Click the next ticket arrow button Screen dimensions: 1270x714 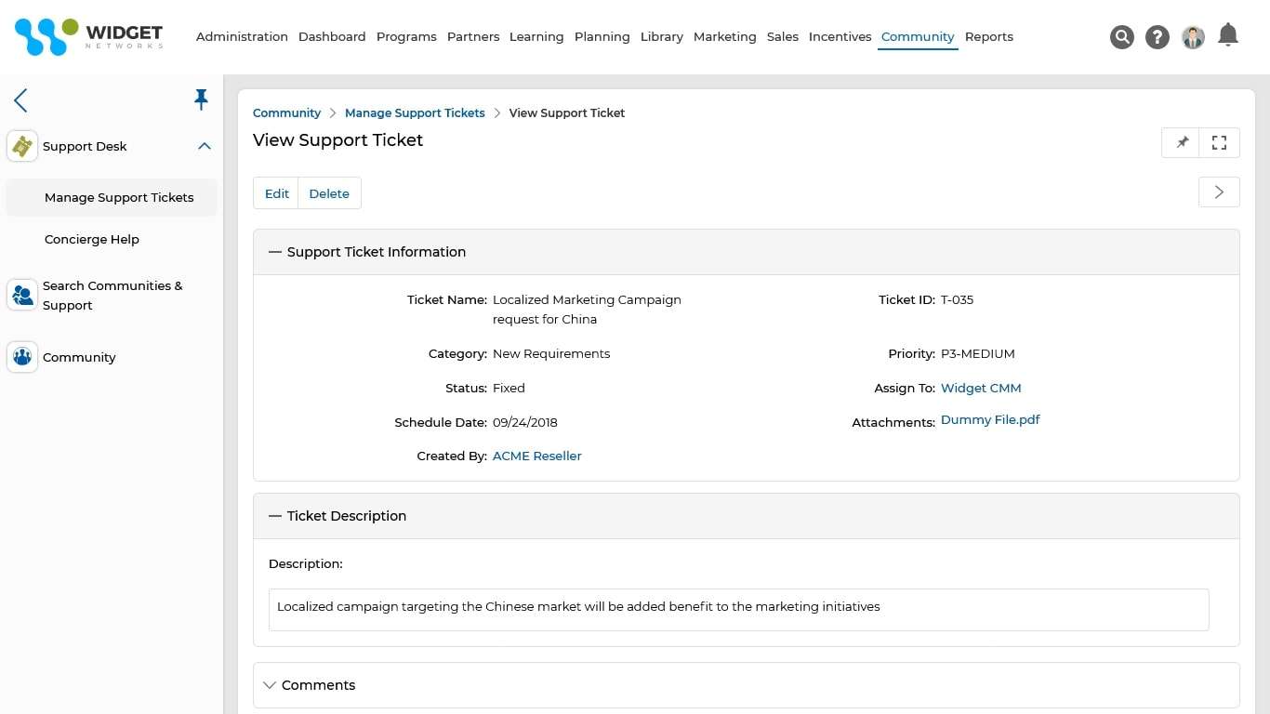tap(1219, 192)
